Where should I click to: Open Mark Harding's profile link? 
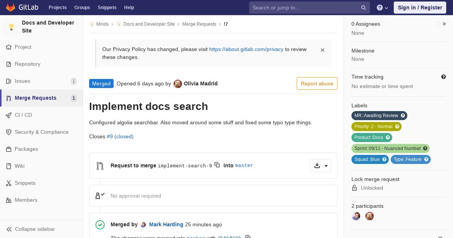click(166, 224)
